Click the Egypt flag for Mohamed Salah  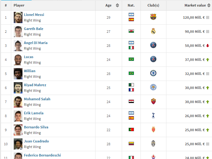tap(131, 101)
